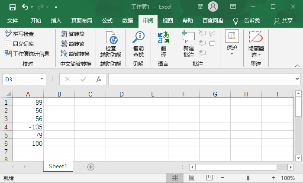Switch to Page Break Preview view
This screenshot has width=303, height=183.
(x=209, y=178)
